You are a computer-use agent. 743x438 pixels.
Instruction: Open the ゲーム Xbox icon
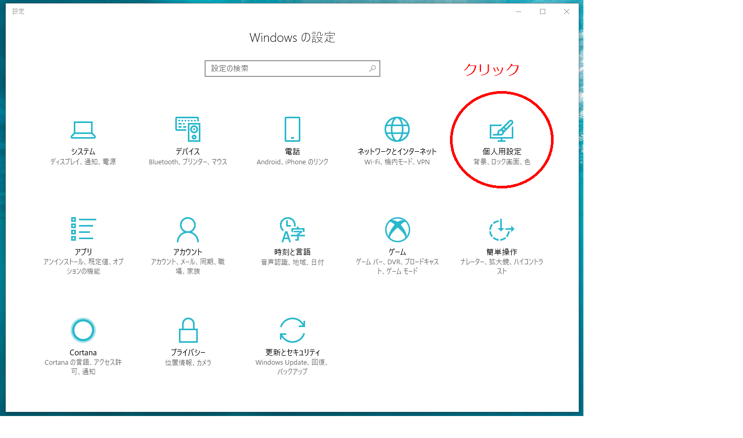coord(397,230)
